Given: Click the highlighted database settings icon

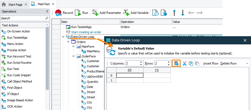Looking at the screenshot, I should pos(176,63).
